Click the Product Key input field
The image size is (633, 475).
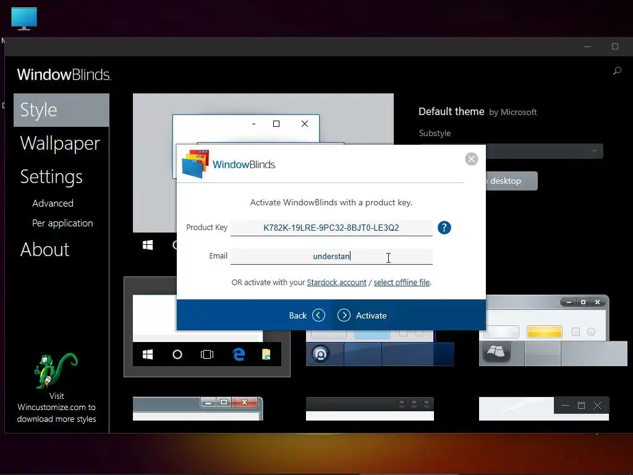(331, 228)
